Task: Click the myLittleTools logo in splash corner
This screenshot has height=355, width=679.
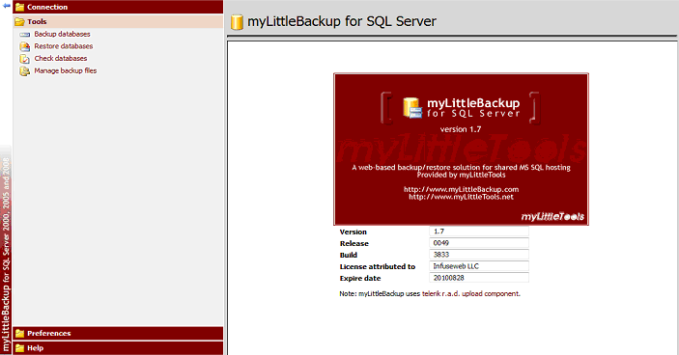Action: tap(552, 217)
